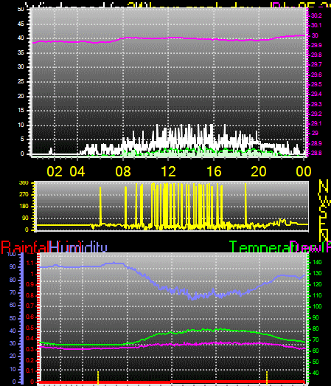Click the green 80 temperature axis value
The image size is (331, 386).
coord(316,328)
